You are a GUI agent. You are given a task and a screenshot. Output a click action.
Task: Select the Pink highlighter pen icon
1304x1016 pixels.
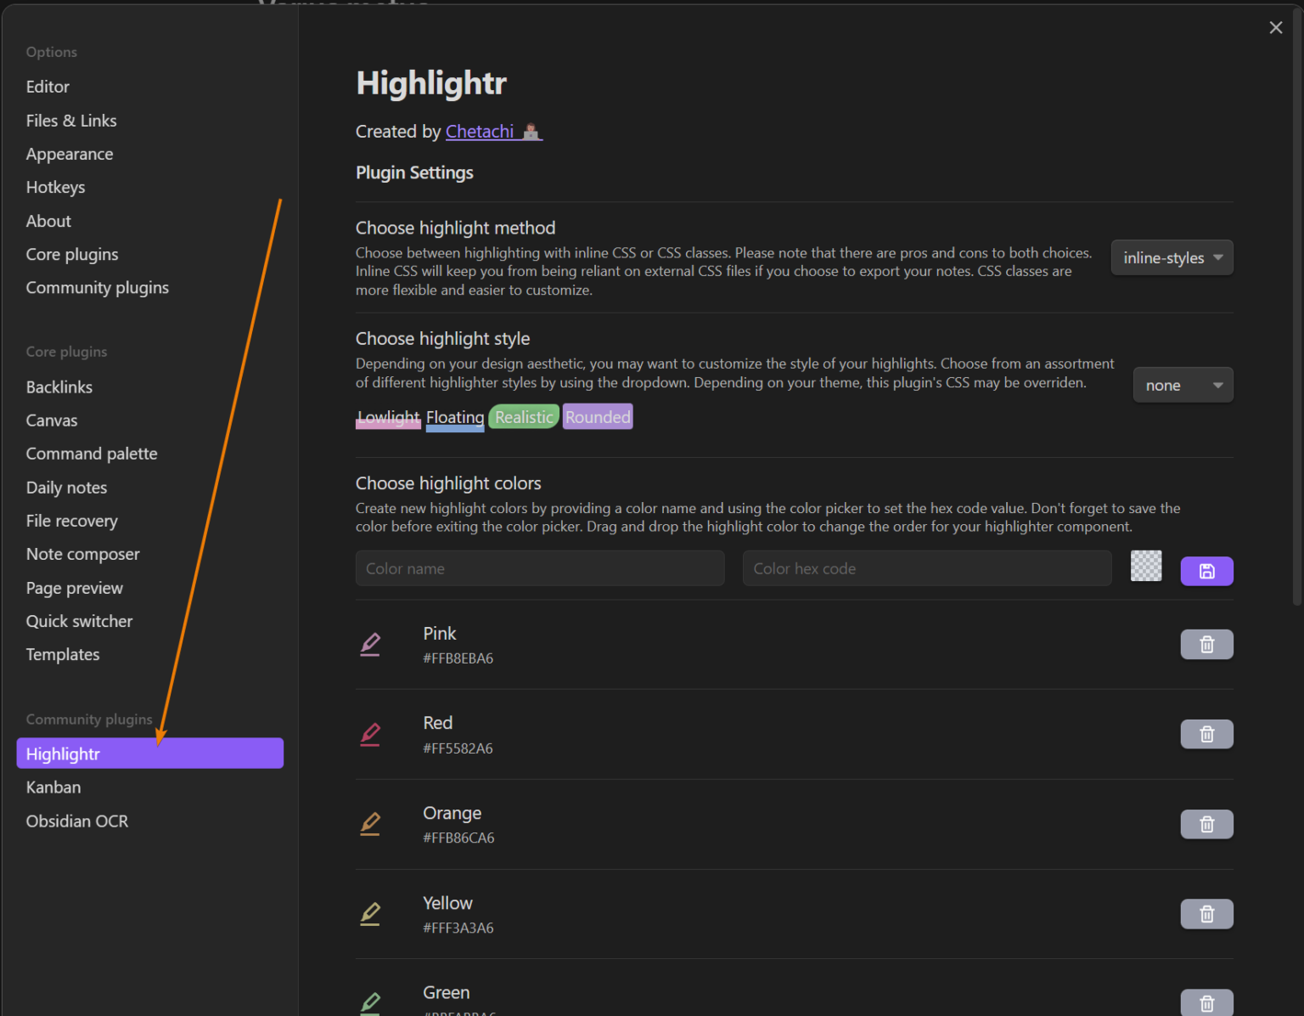370,645
